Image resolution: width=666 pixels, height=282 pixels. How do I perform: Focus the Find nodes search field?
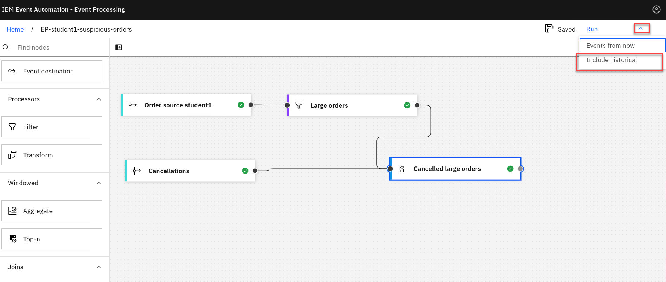pos(60,47)
